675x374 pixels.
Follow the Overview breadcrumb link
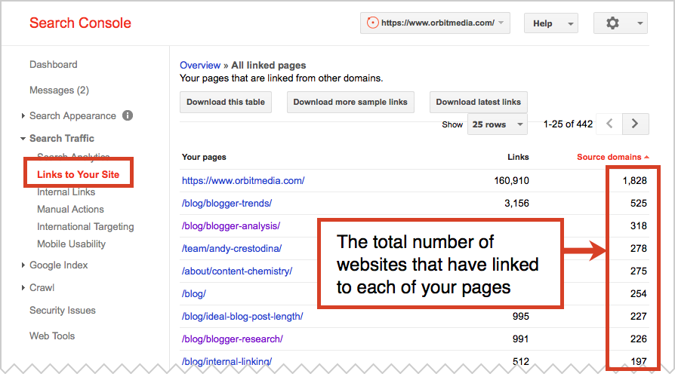coord(200,66)
